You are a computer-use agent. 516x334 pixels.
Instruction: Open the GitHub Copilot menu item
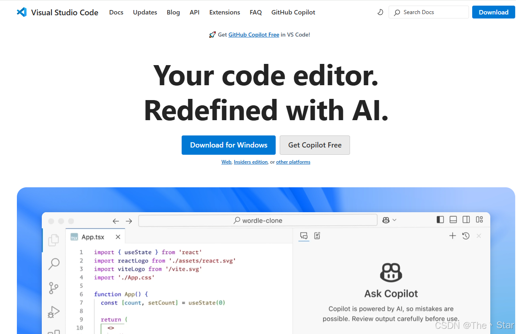click(293, 12)
